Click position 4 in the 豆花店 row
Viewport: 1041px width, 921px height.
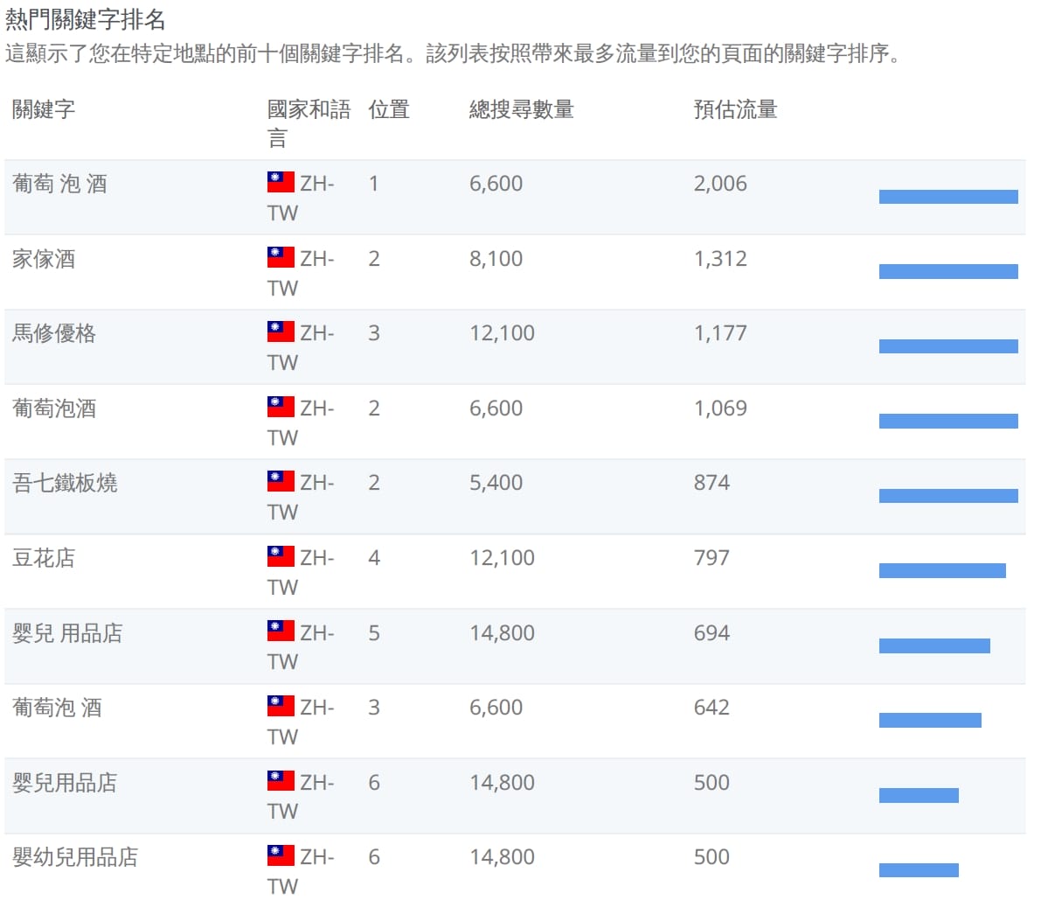tap(374, 557)
